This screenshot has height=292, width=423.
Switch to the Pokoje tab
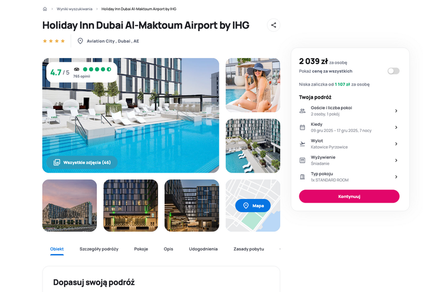(x=141, y=249)
